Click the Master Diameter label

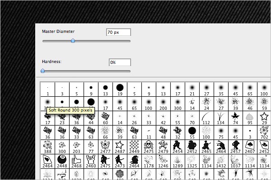pyautogui.click(x=58, y=31)
